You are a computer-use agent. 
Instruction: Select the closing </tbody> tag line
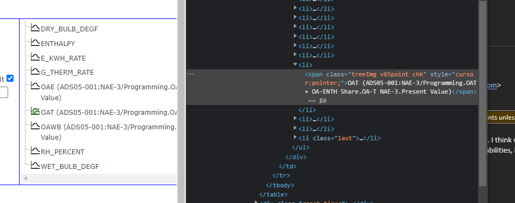(280, 185)
